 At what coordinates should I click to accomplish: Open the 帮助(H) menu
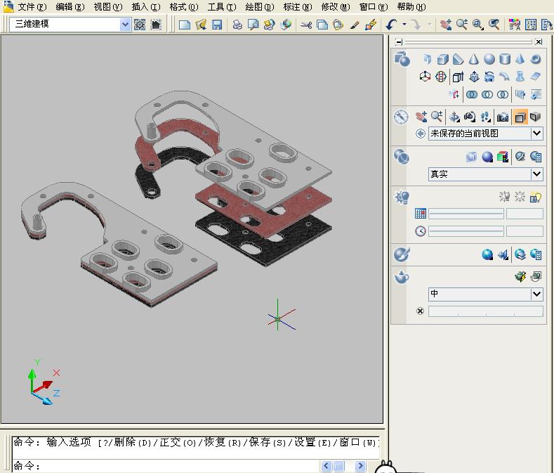411,7
